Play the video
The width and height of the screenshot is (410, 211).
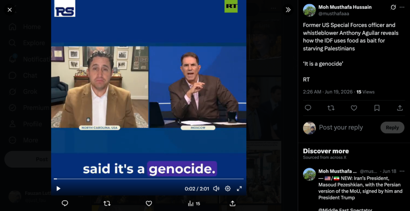[58, 189]
